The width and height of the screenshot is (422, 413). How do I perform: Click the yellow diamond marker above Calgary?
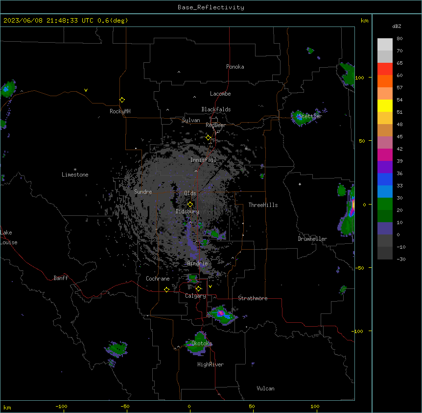click(198, 289)
